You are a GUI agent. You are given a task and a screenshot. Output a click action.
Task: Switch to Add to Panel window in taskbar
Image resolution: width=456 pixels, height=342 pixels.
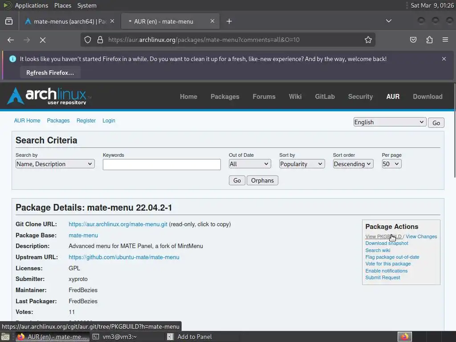tap(190, 337)
